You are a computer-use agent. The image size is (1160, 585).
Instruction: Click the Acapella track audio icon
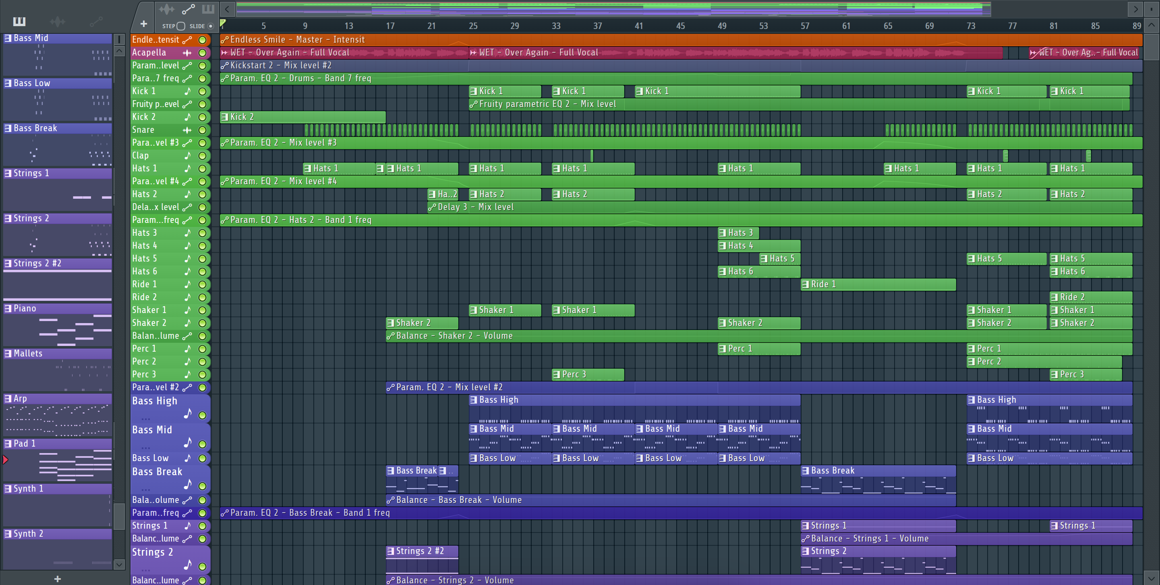coord(187,53)
